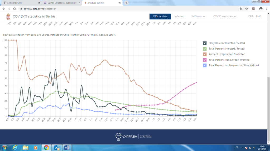
Task: Click the Serbia coat of arms logo
Action: [x=8, y=17]
